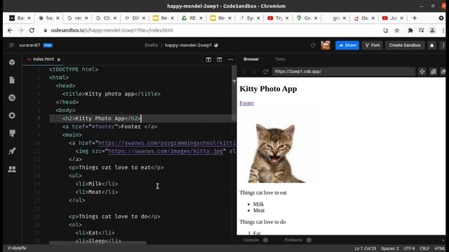The image size is (449, 252).
Task: Click the Share button
Action: 347,45
